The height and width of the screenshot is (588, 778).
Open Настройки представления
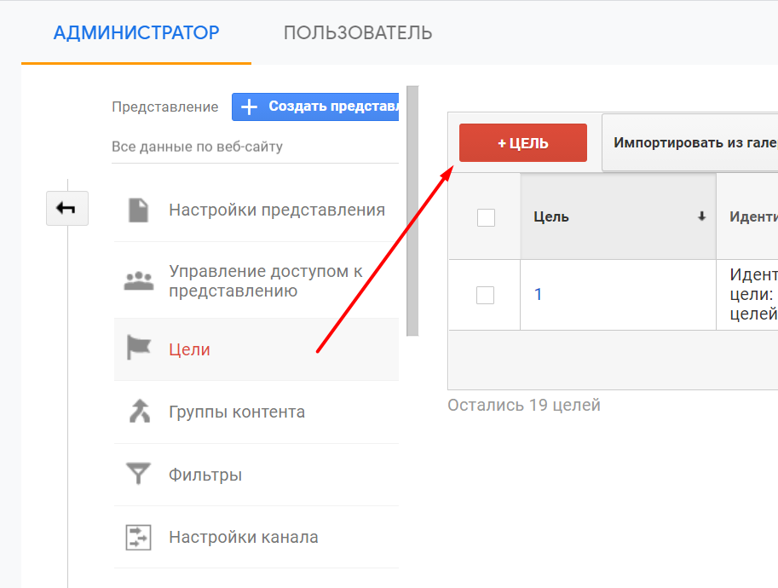[277, 210]
